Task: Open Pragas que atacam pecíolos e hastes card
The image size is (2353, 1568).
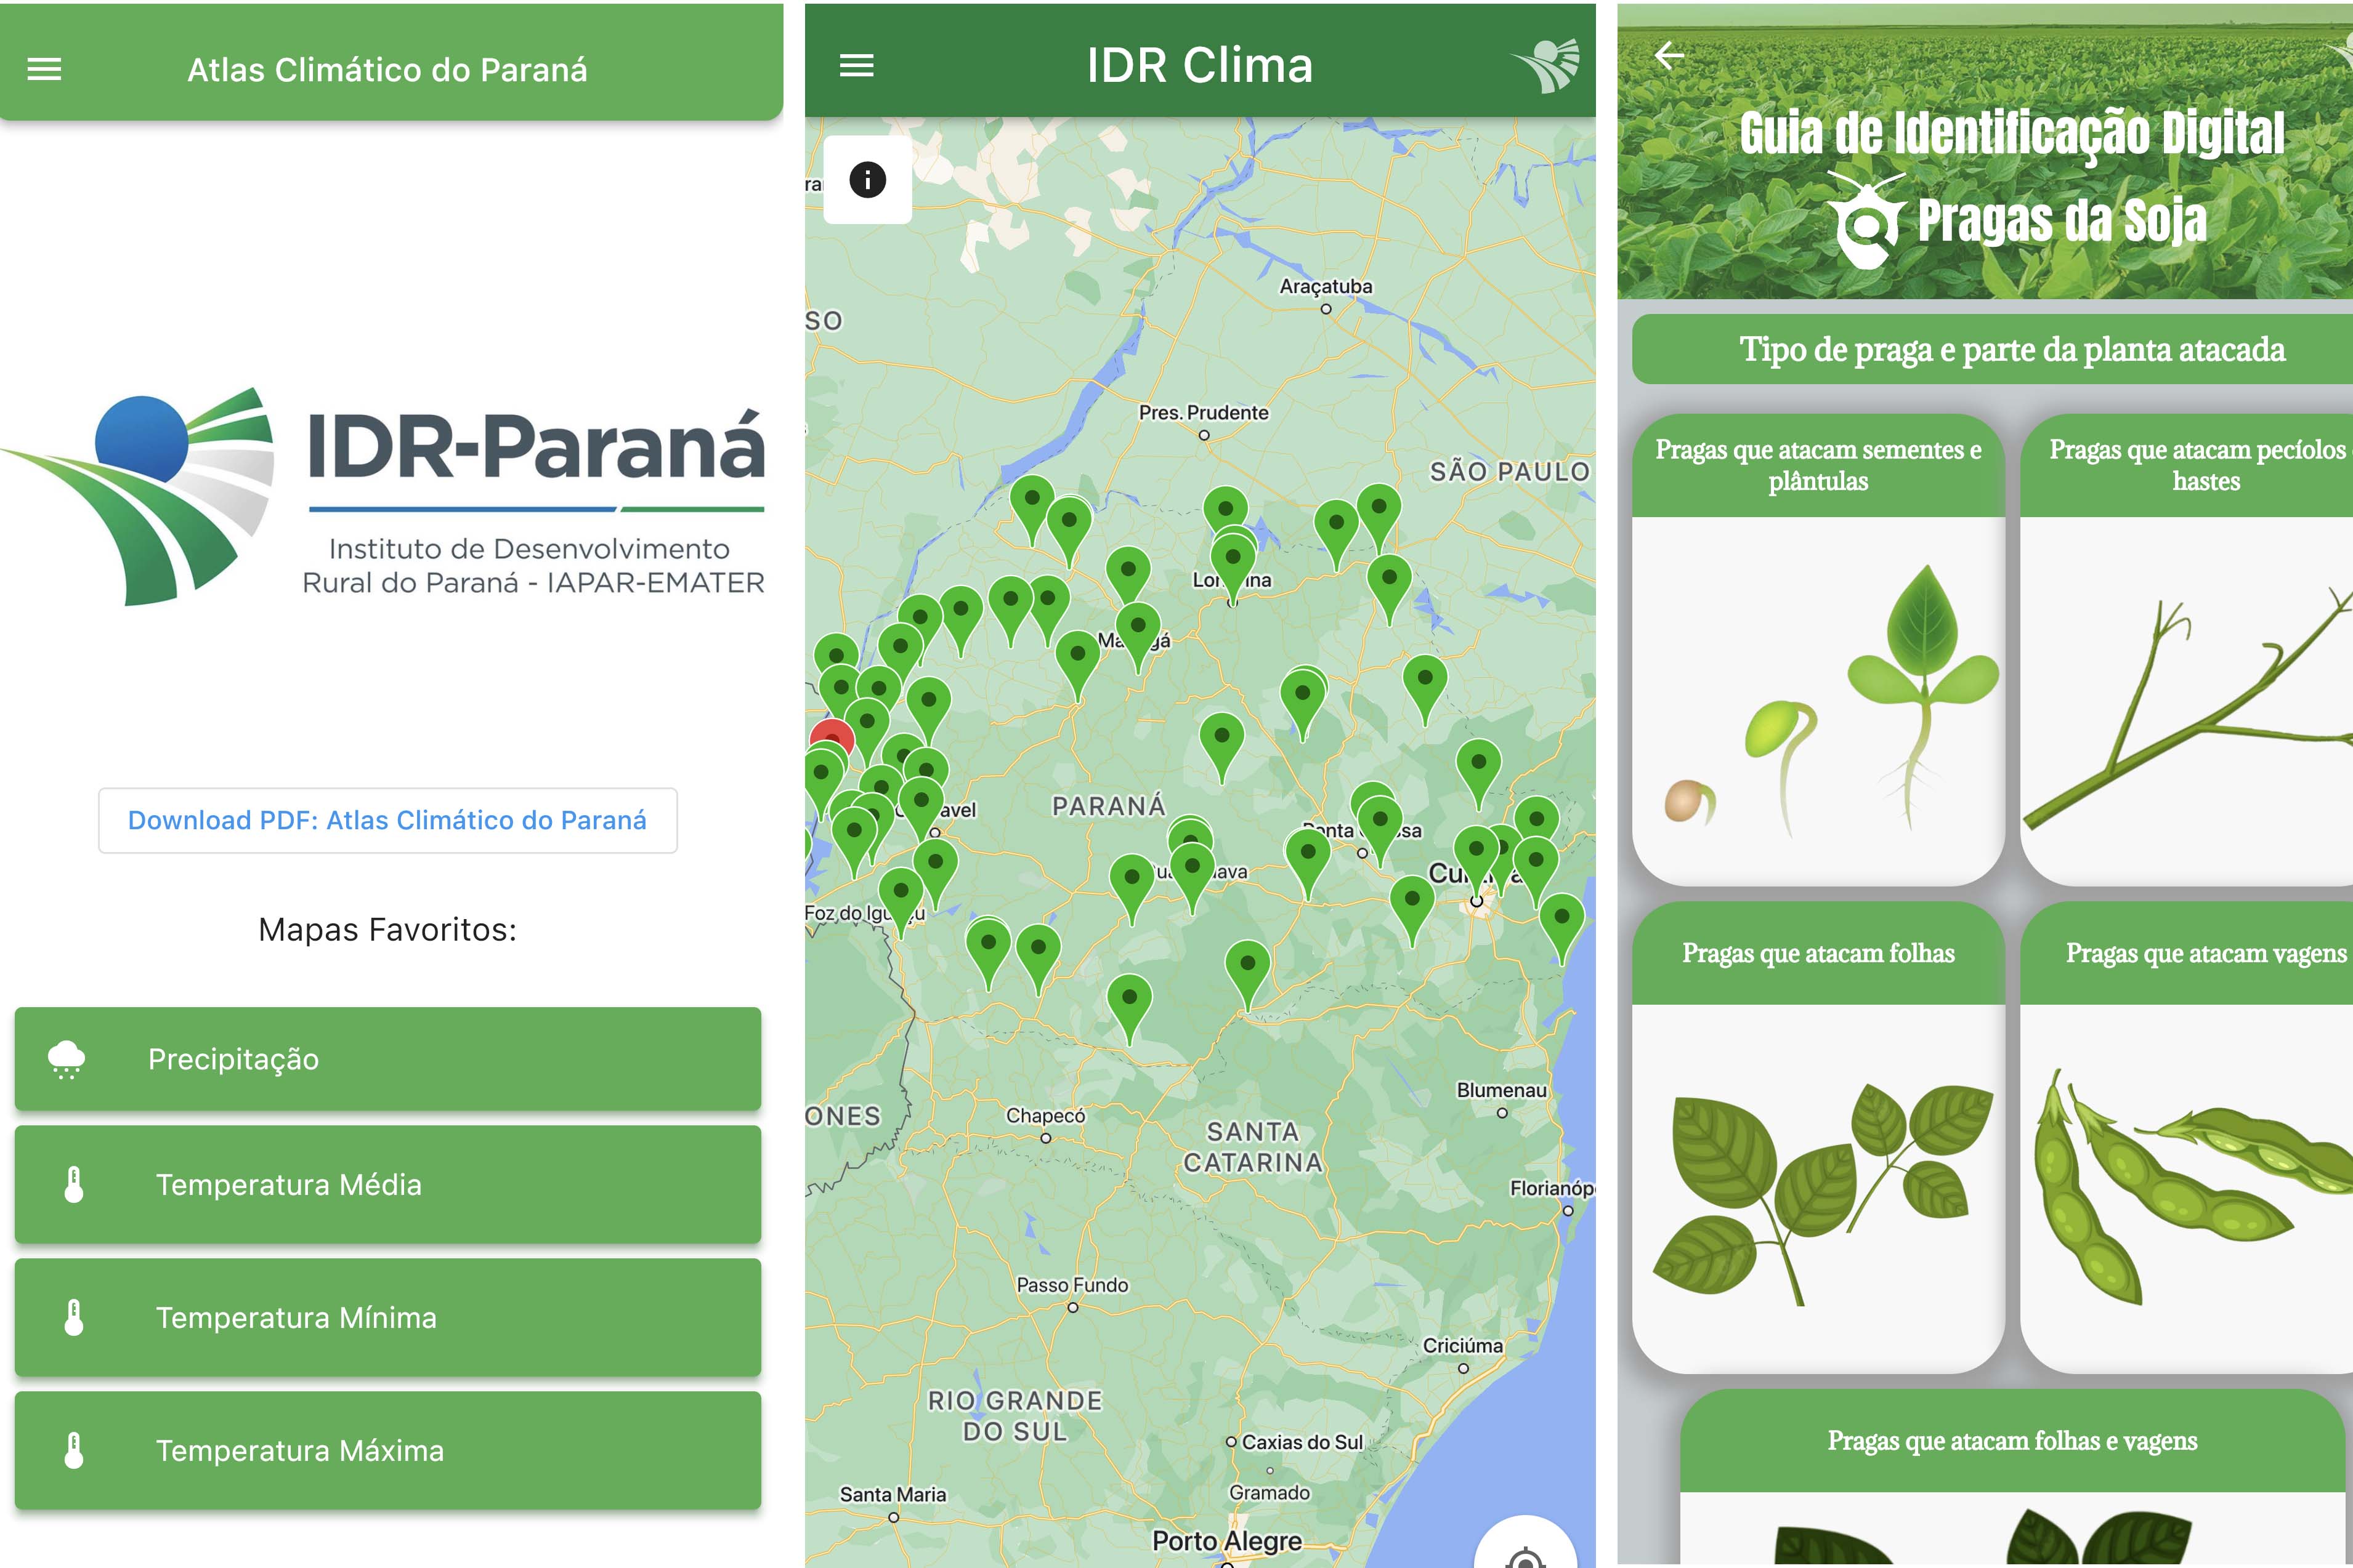Action: 2187,650
